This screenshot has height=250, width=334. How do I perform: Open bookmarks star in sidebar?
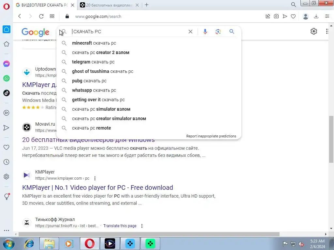point(7,44)
